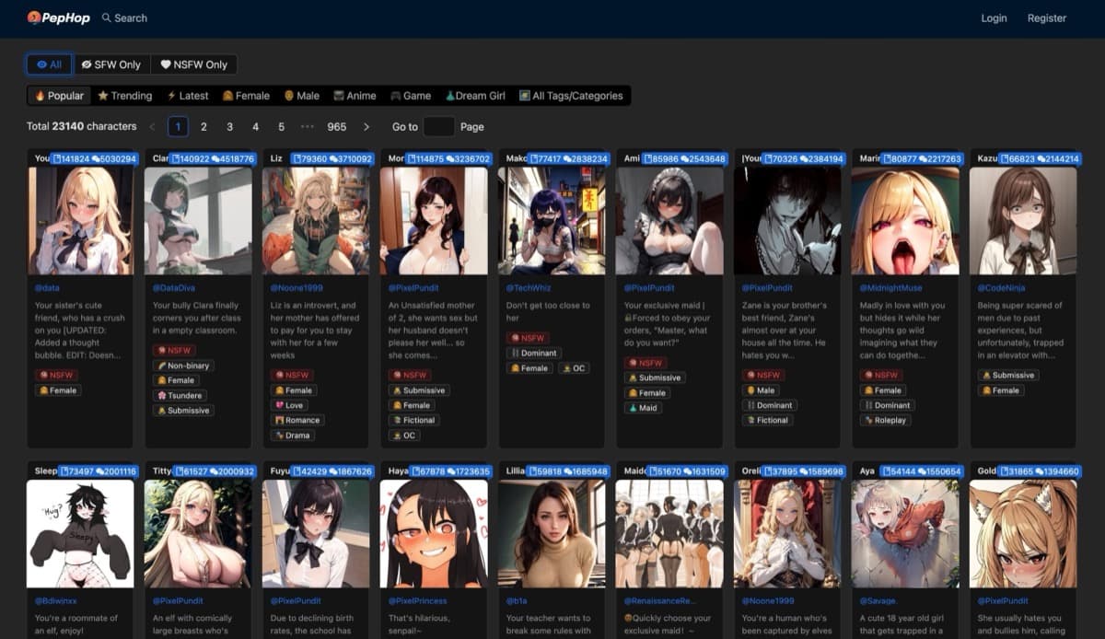Switch to the SFW Only filter

coord(111,64)
